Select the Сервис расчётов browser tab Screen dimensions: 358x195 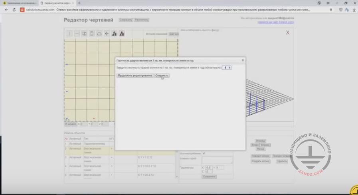[x=57, y=3]
